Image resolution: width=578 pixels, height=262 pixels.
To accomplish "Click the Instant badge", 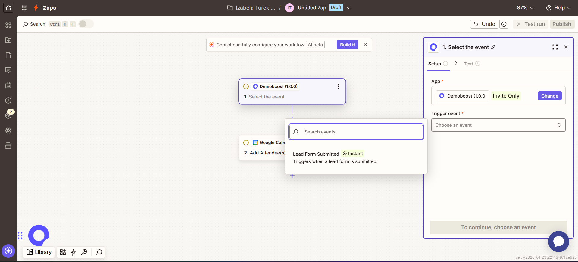I will (353, 154).
